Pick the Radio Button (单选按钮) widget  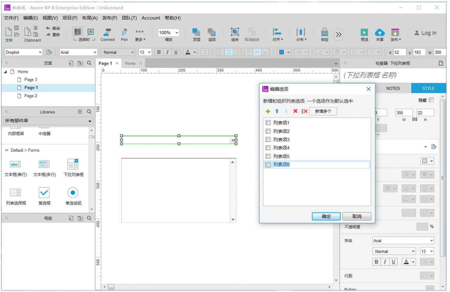coord(73,196)
